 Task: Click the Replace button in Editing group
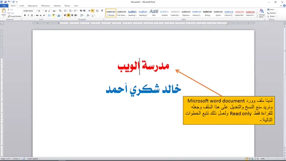tap(272, 13)
